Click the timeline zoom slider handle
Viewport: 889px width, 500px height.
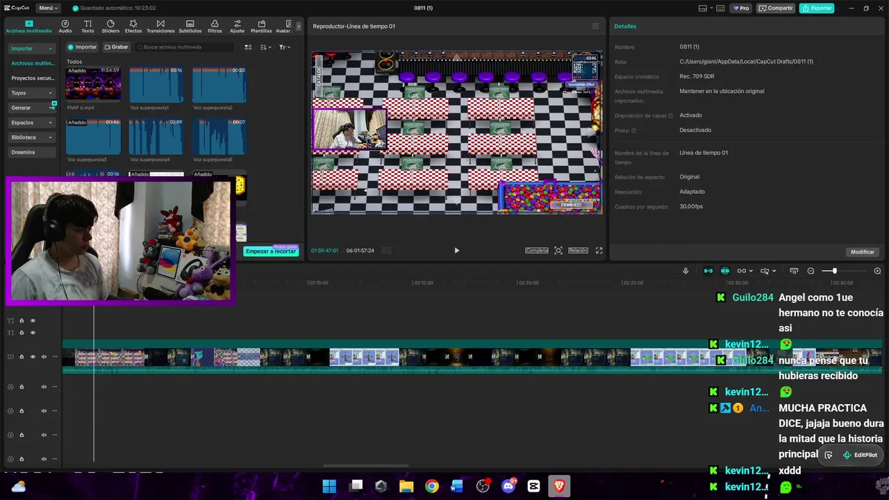click(834, 271)
